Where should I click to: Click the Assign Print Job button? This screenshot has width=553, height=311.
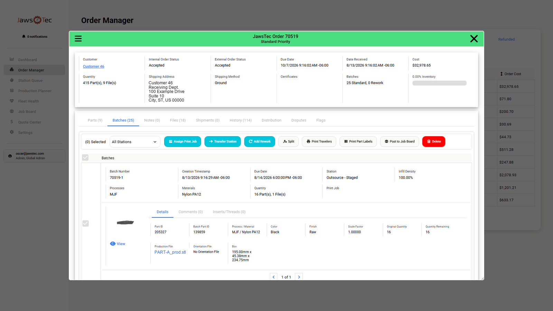tap(182, 142)
